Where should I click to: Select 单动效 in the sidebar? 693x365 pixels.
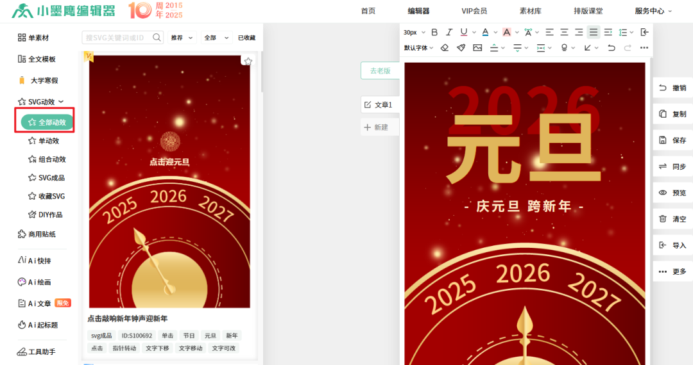(44, 141)
